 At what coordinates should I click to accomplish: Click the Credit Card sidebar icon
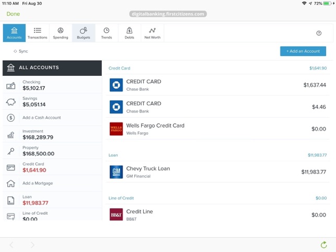coord(11,167)
